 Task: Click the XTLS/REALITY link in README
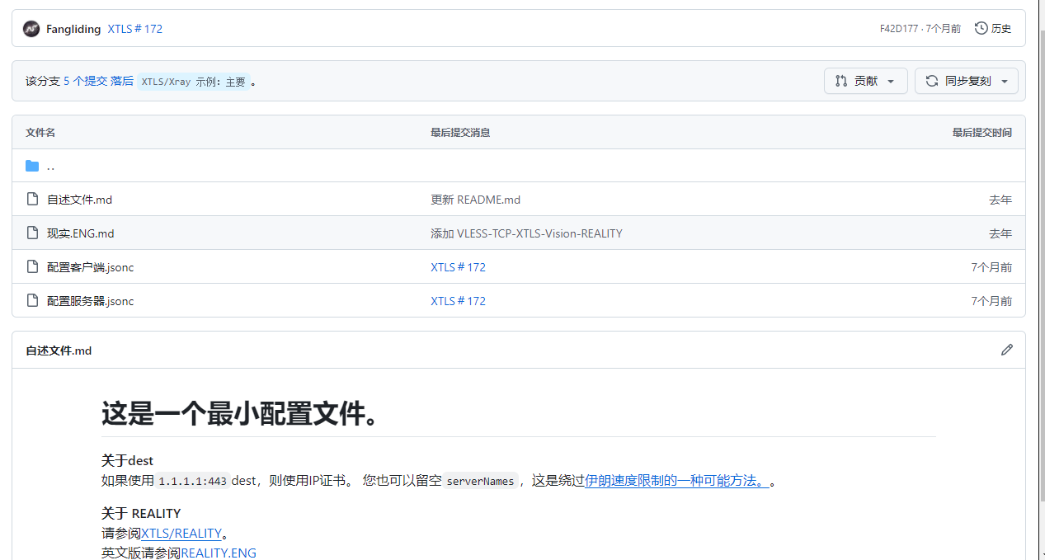point(181,534)
